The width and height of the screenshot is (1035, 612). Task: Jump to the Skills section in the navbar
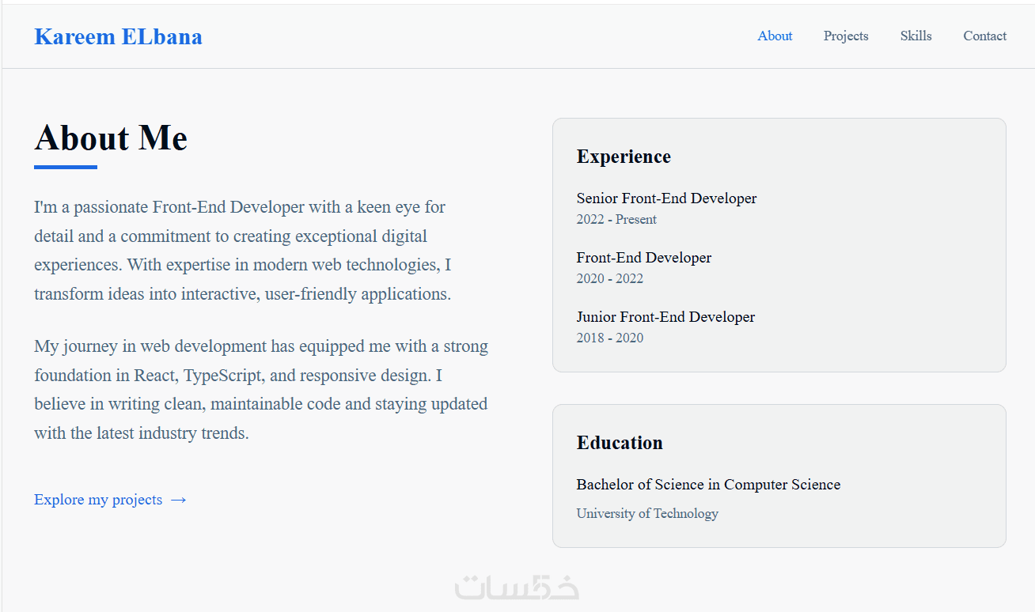(x=916, y=36)
